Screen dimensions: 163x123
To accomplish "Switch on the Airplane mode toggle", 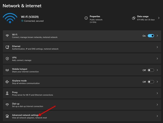I will click(x=151, y=82).
